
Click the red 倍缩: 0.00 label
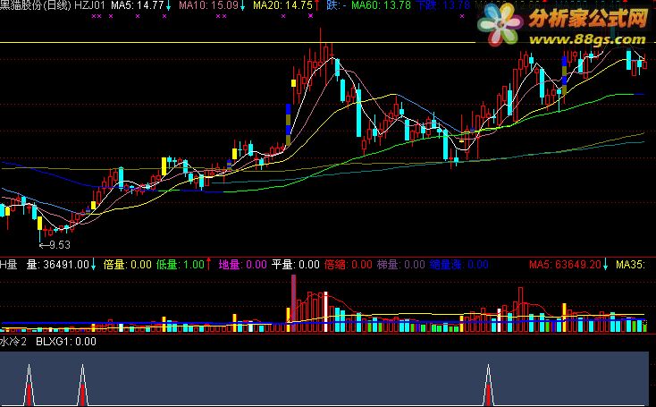tap(349, 264)
